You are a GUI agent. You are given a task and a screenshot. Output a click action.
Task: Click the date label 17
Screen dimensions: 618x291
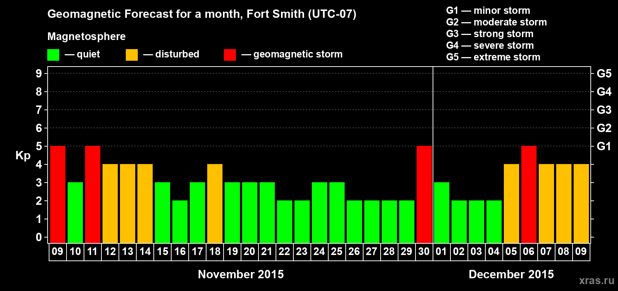coord(197,251)
